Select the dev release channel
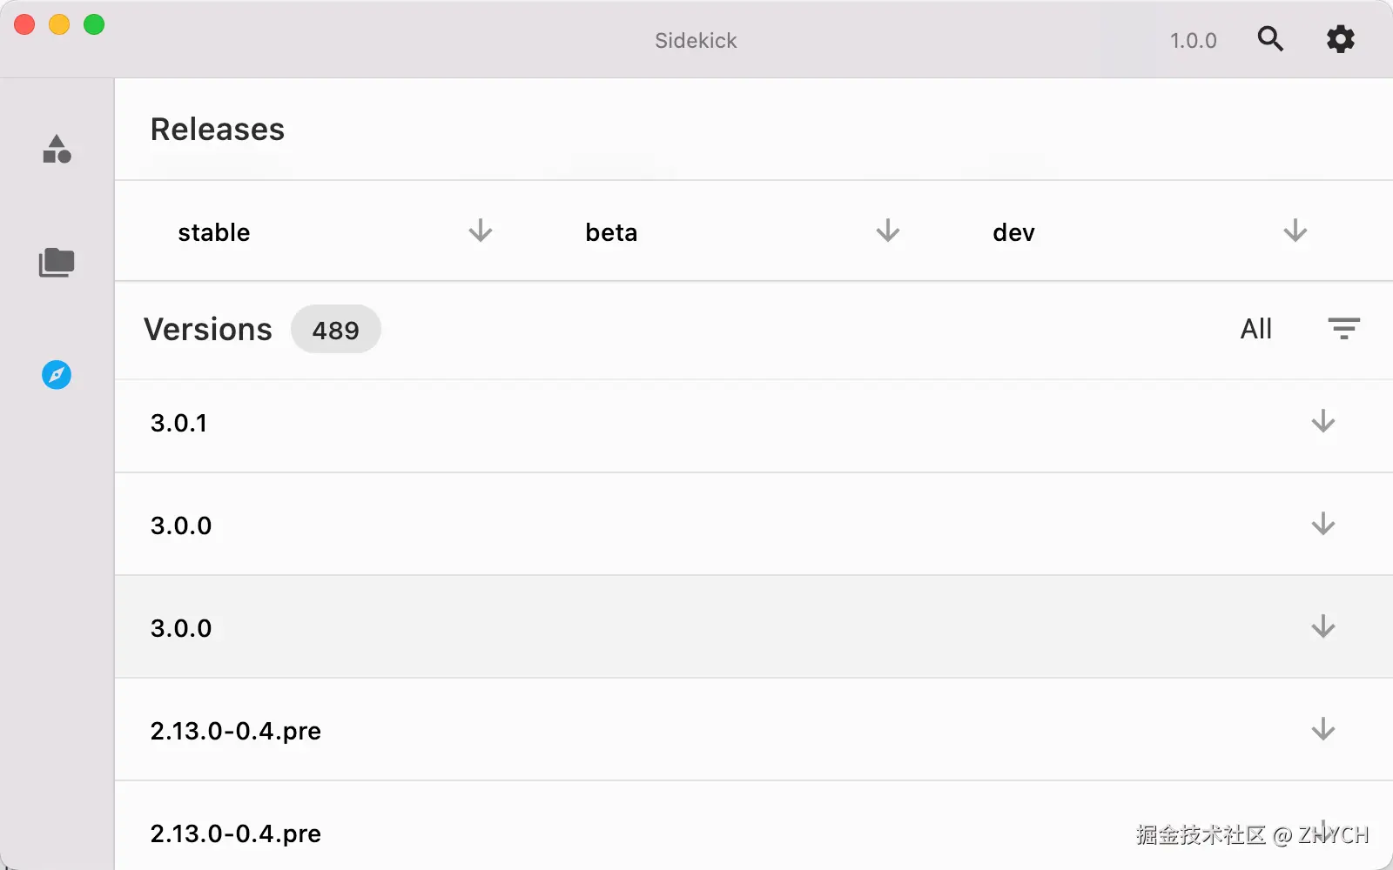The image size is (1393, 870). point(1013,232)
